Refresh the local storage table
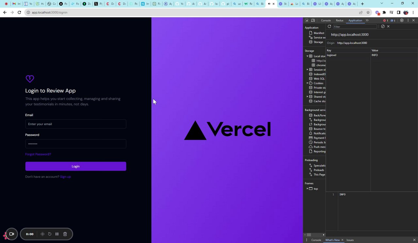Viewport: 418px width, 243px height. [x=329, y=26]
